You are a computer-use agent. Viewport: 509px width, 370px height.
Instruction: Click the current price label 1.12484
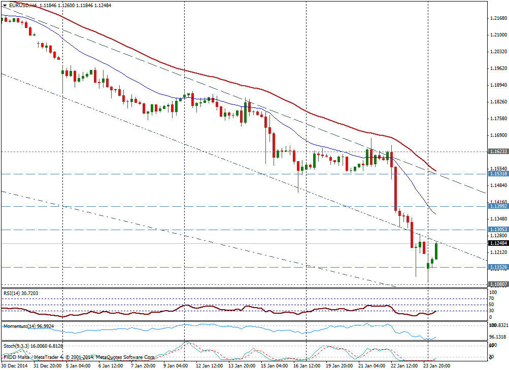[x=498, y=243]
